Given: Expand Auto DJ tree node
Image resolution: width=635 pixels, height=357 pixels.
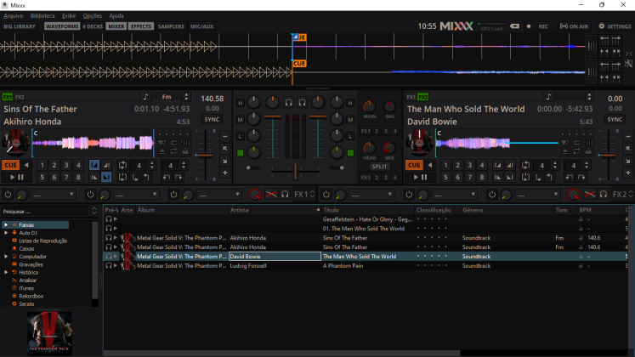Looking at the screenshot, I should [x=6, y=233].
